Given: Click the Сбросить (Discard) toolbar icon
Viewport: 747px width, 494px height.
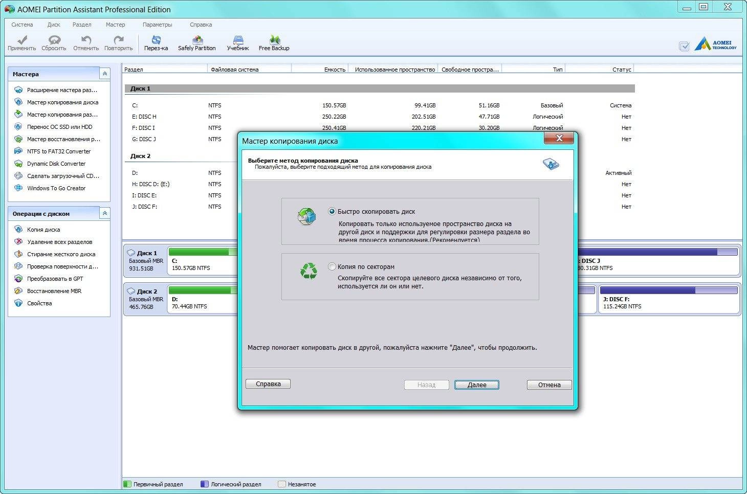Looking at the screenshot, I should (x=54, y=43).
